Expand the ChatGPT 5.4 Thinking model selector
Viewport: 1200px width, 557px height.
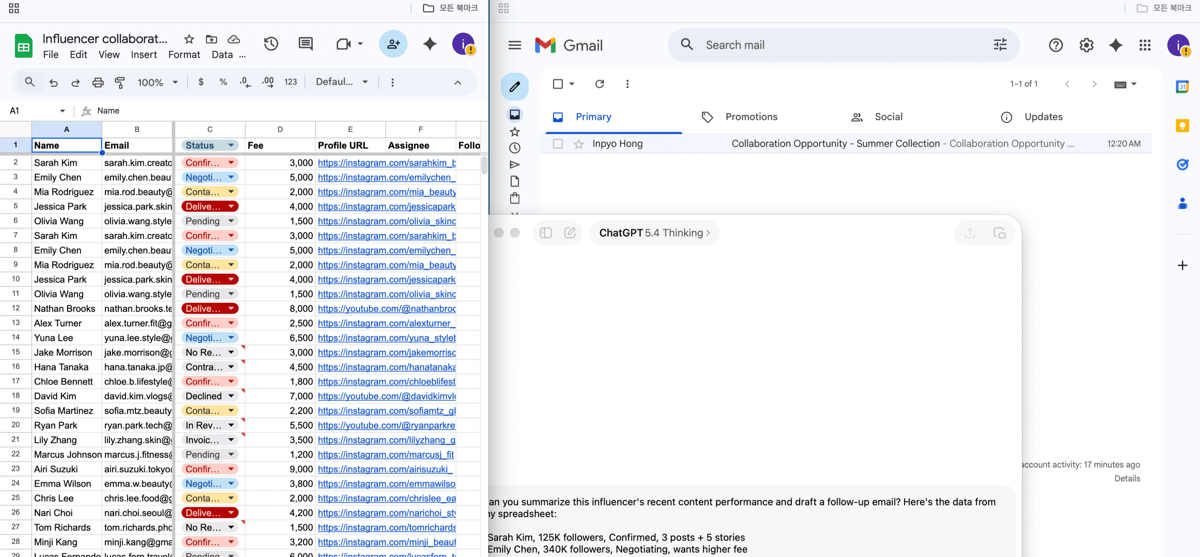click(654, 233)
